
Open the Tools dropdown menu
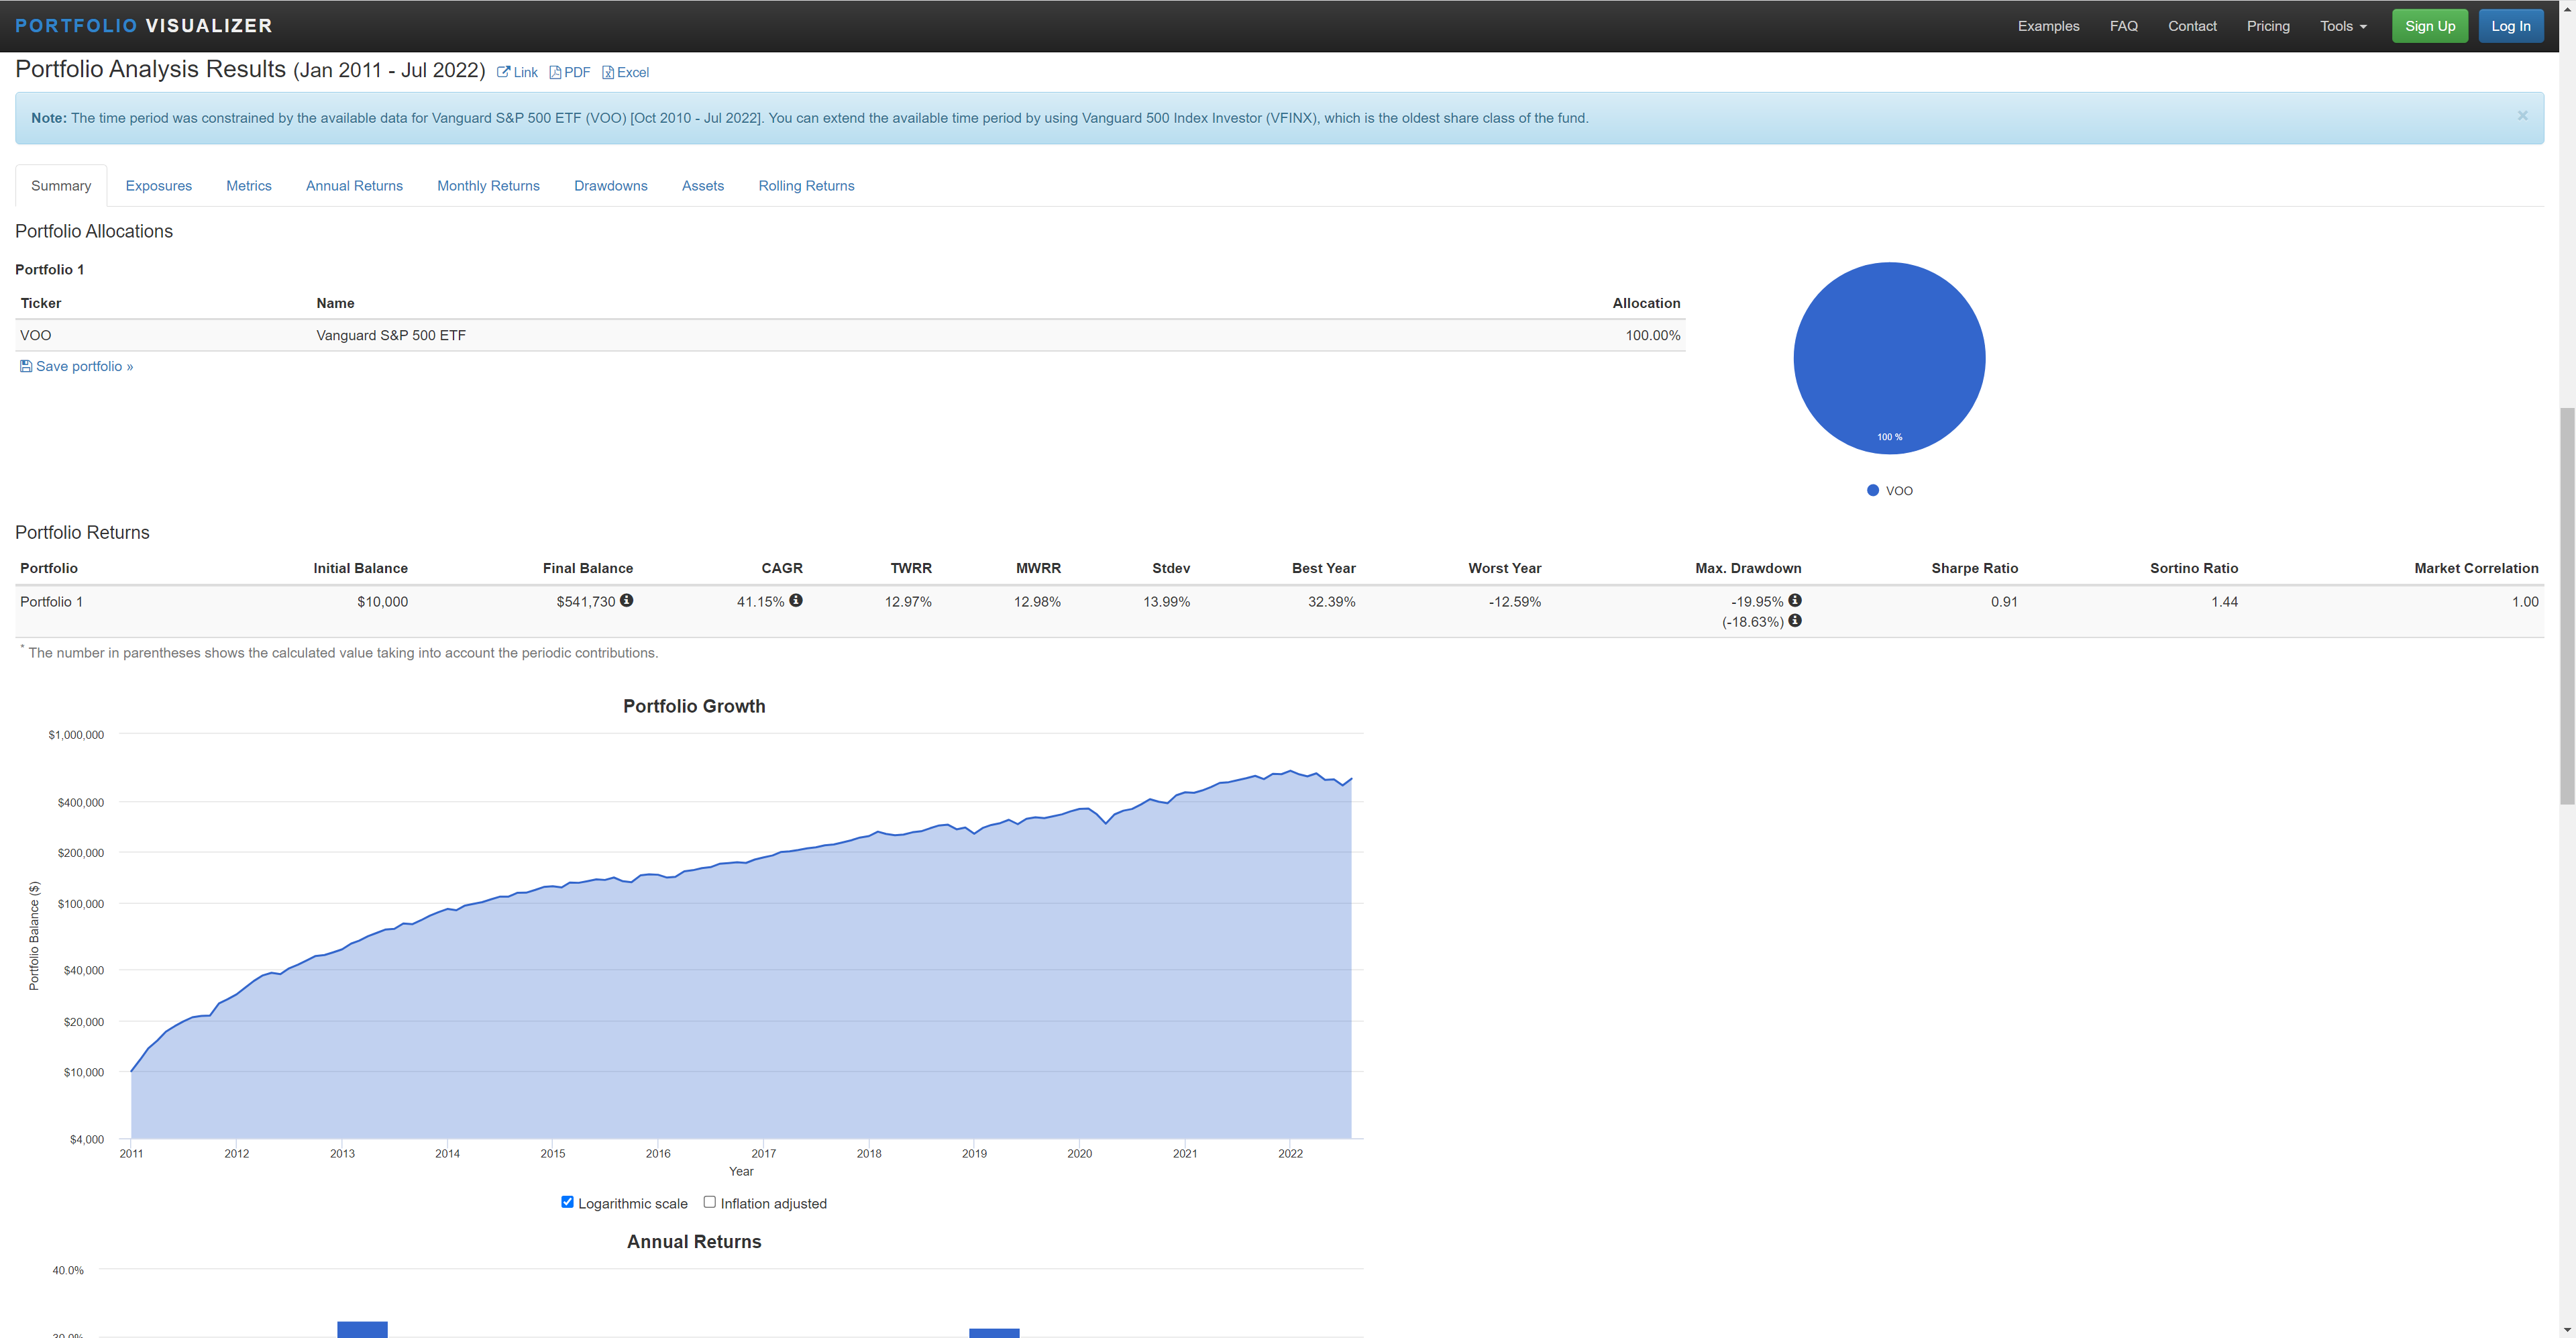2343,26
